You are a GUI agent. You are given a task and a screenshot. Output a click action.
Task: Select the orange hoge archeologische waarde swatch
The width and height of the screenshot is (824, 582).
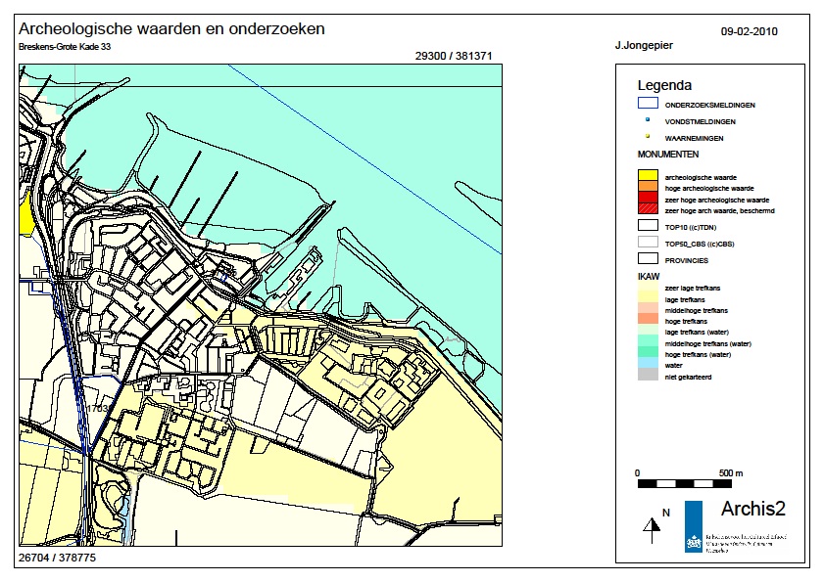(649, 187)
